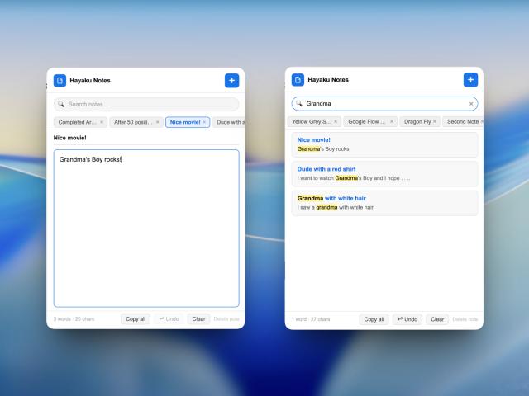Image resolution: width=529 pixels, height=396 pixels.
Task: Close the 'Google Flow' tab
Action: coord(392,121)
